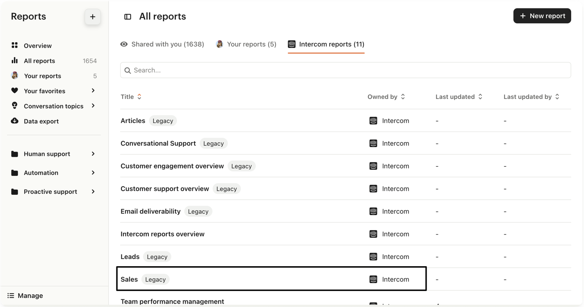
Task: Click Intercom owner icon in Customer support overview row
Action: (x=373, y=189)
